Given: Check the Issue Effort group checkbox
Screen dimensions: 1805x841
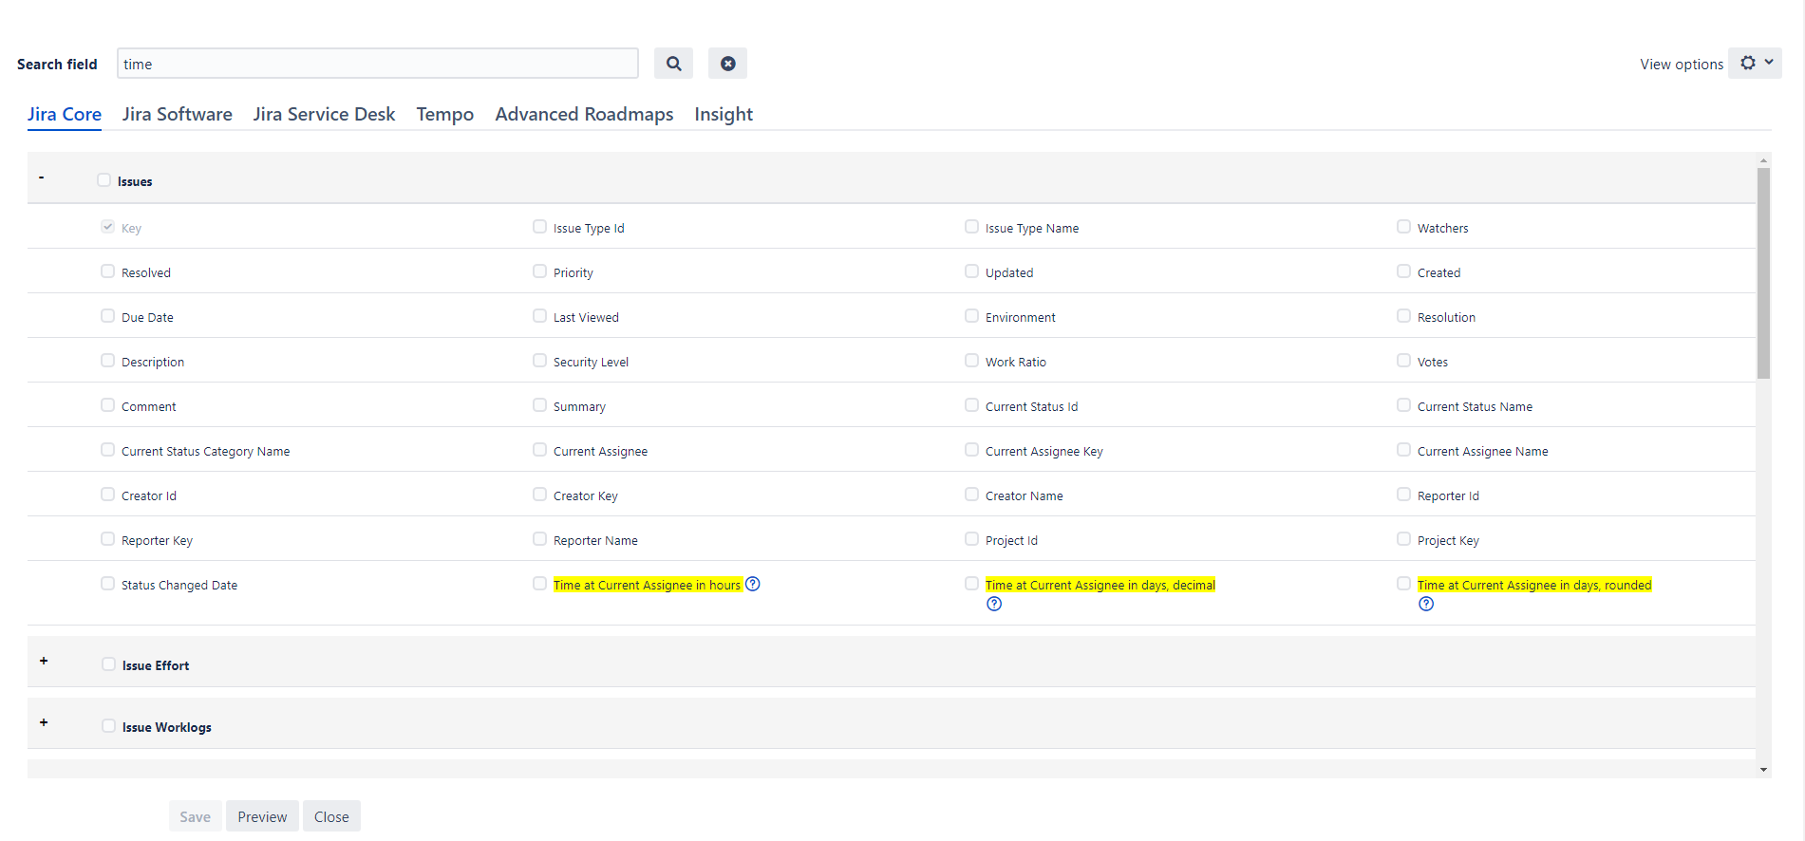Looking at the screenshot, I should [x=109, y=663].
